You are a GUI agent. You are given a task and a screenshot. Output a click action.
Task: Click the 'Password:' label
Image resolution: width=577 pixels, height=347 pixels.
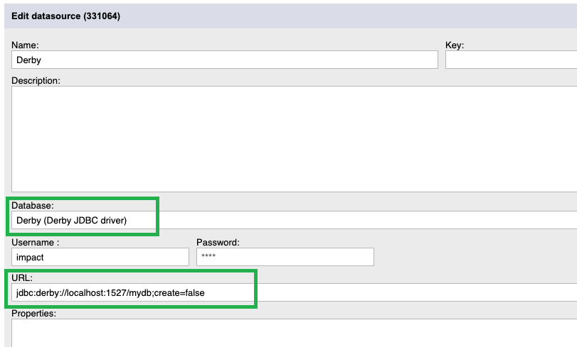pyautogui.click(x=218, y=243)
